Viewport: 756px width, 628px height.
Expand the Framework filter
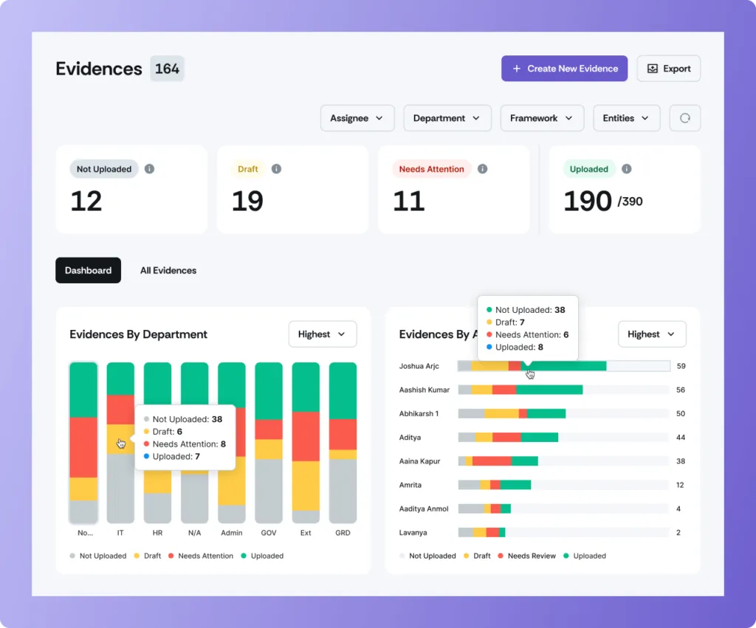(542, 118)
